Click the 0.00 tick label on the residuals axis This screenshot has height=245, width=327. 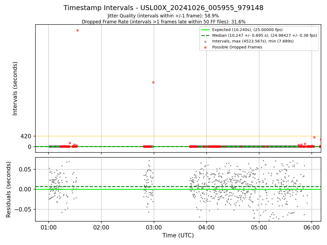click(25, 189)
